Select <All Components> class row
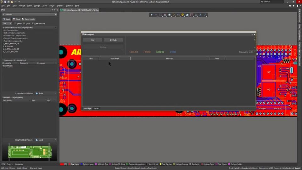The image size is (302, 170). coord(10,30)
